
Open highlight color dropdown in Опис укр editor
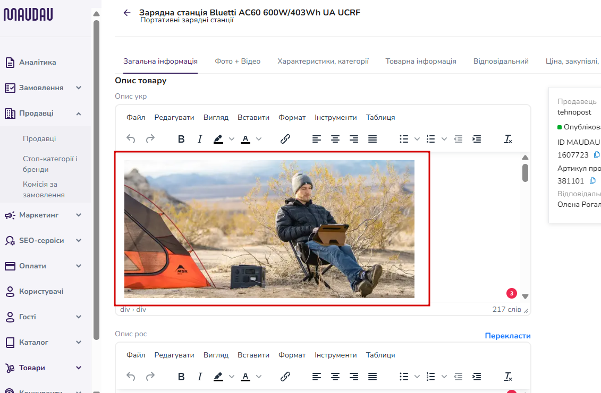click(x=232, y=139)
